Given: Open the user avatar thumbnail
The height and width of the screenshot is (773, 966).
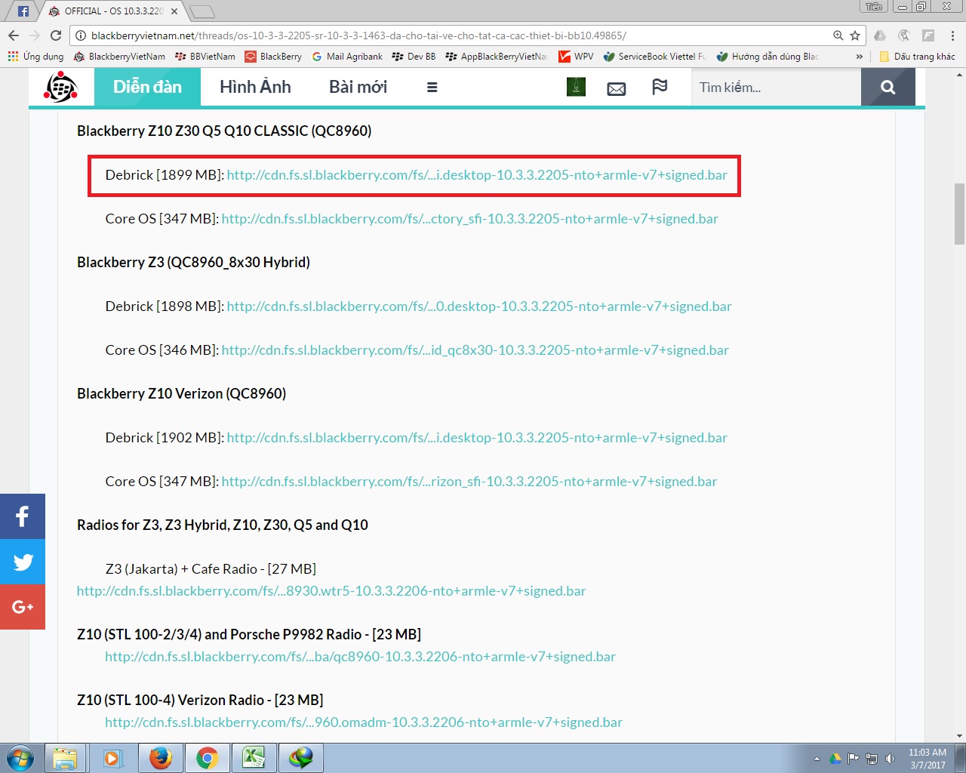Looking at the screenshot, I should pos(576,87).
